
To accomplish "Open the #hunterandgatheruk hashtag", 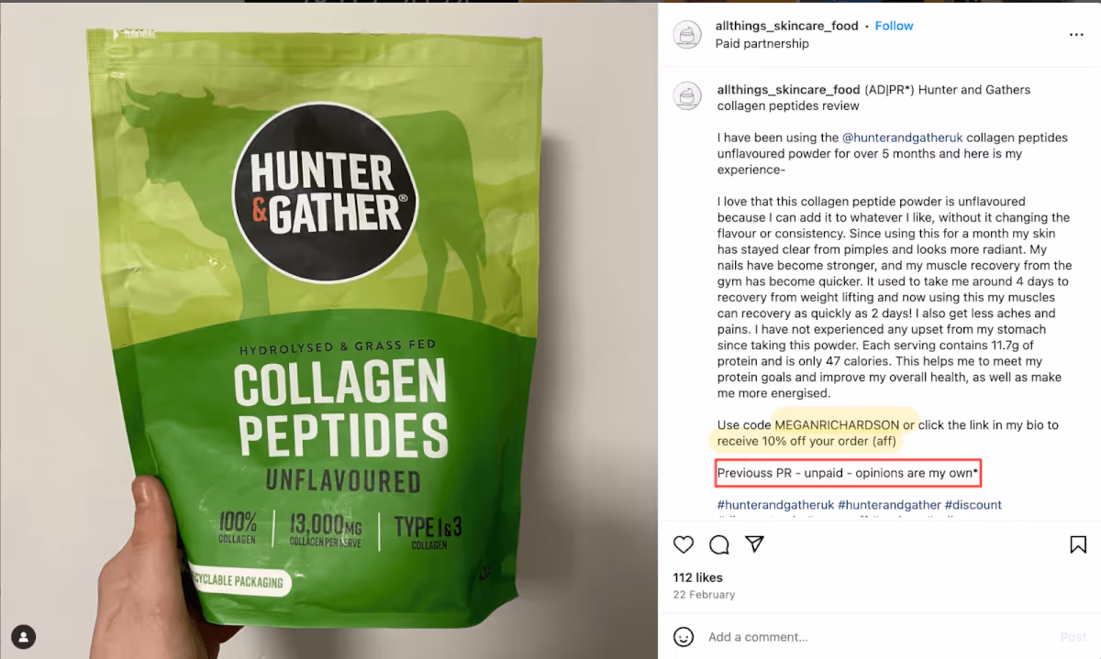I will (775, 505).
